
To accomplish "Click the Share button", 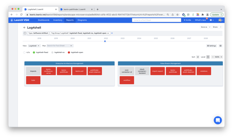I will click(x=215, y=27).
